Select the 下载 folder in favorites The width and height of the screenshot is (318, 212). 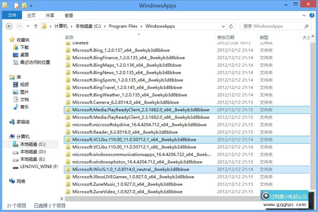coord(24,47)
